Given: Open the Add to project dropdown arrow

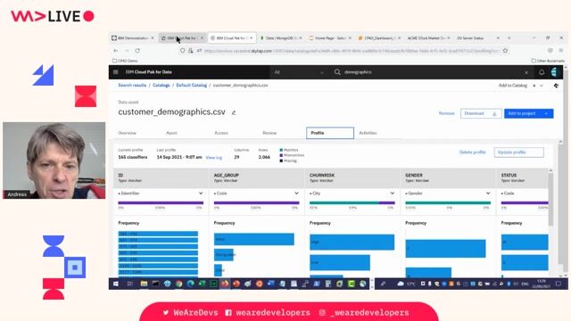Looking at the screenshot, I should (x=546, y=113).
